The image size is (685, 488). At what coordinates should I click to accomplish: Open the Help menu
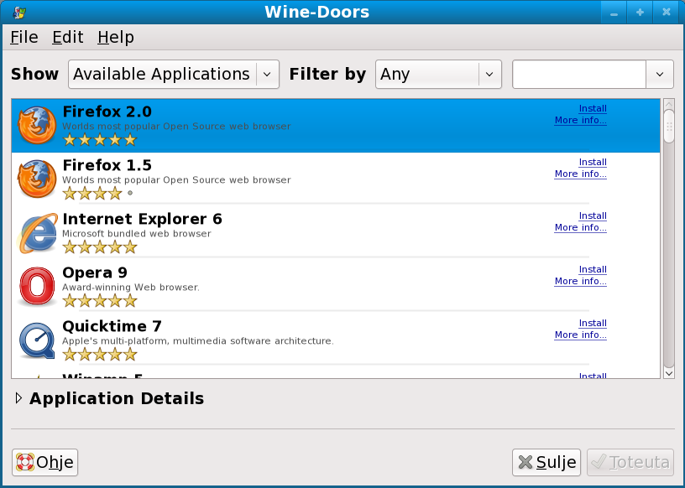coord(115,37)
